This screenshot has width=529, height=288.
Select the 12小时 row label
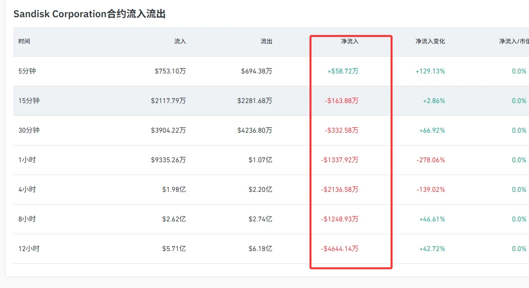(29, 249)
